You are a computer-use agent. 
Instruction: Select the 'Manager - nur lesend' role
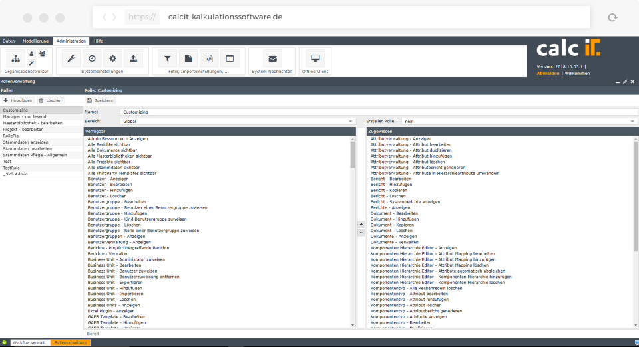point(41,116)
